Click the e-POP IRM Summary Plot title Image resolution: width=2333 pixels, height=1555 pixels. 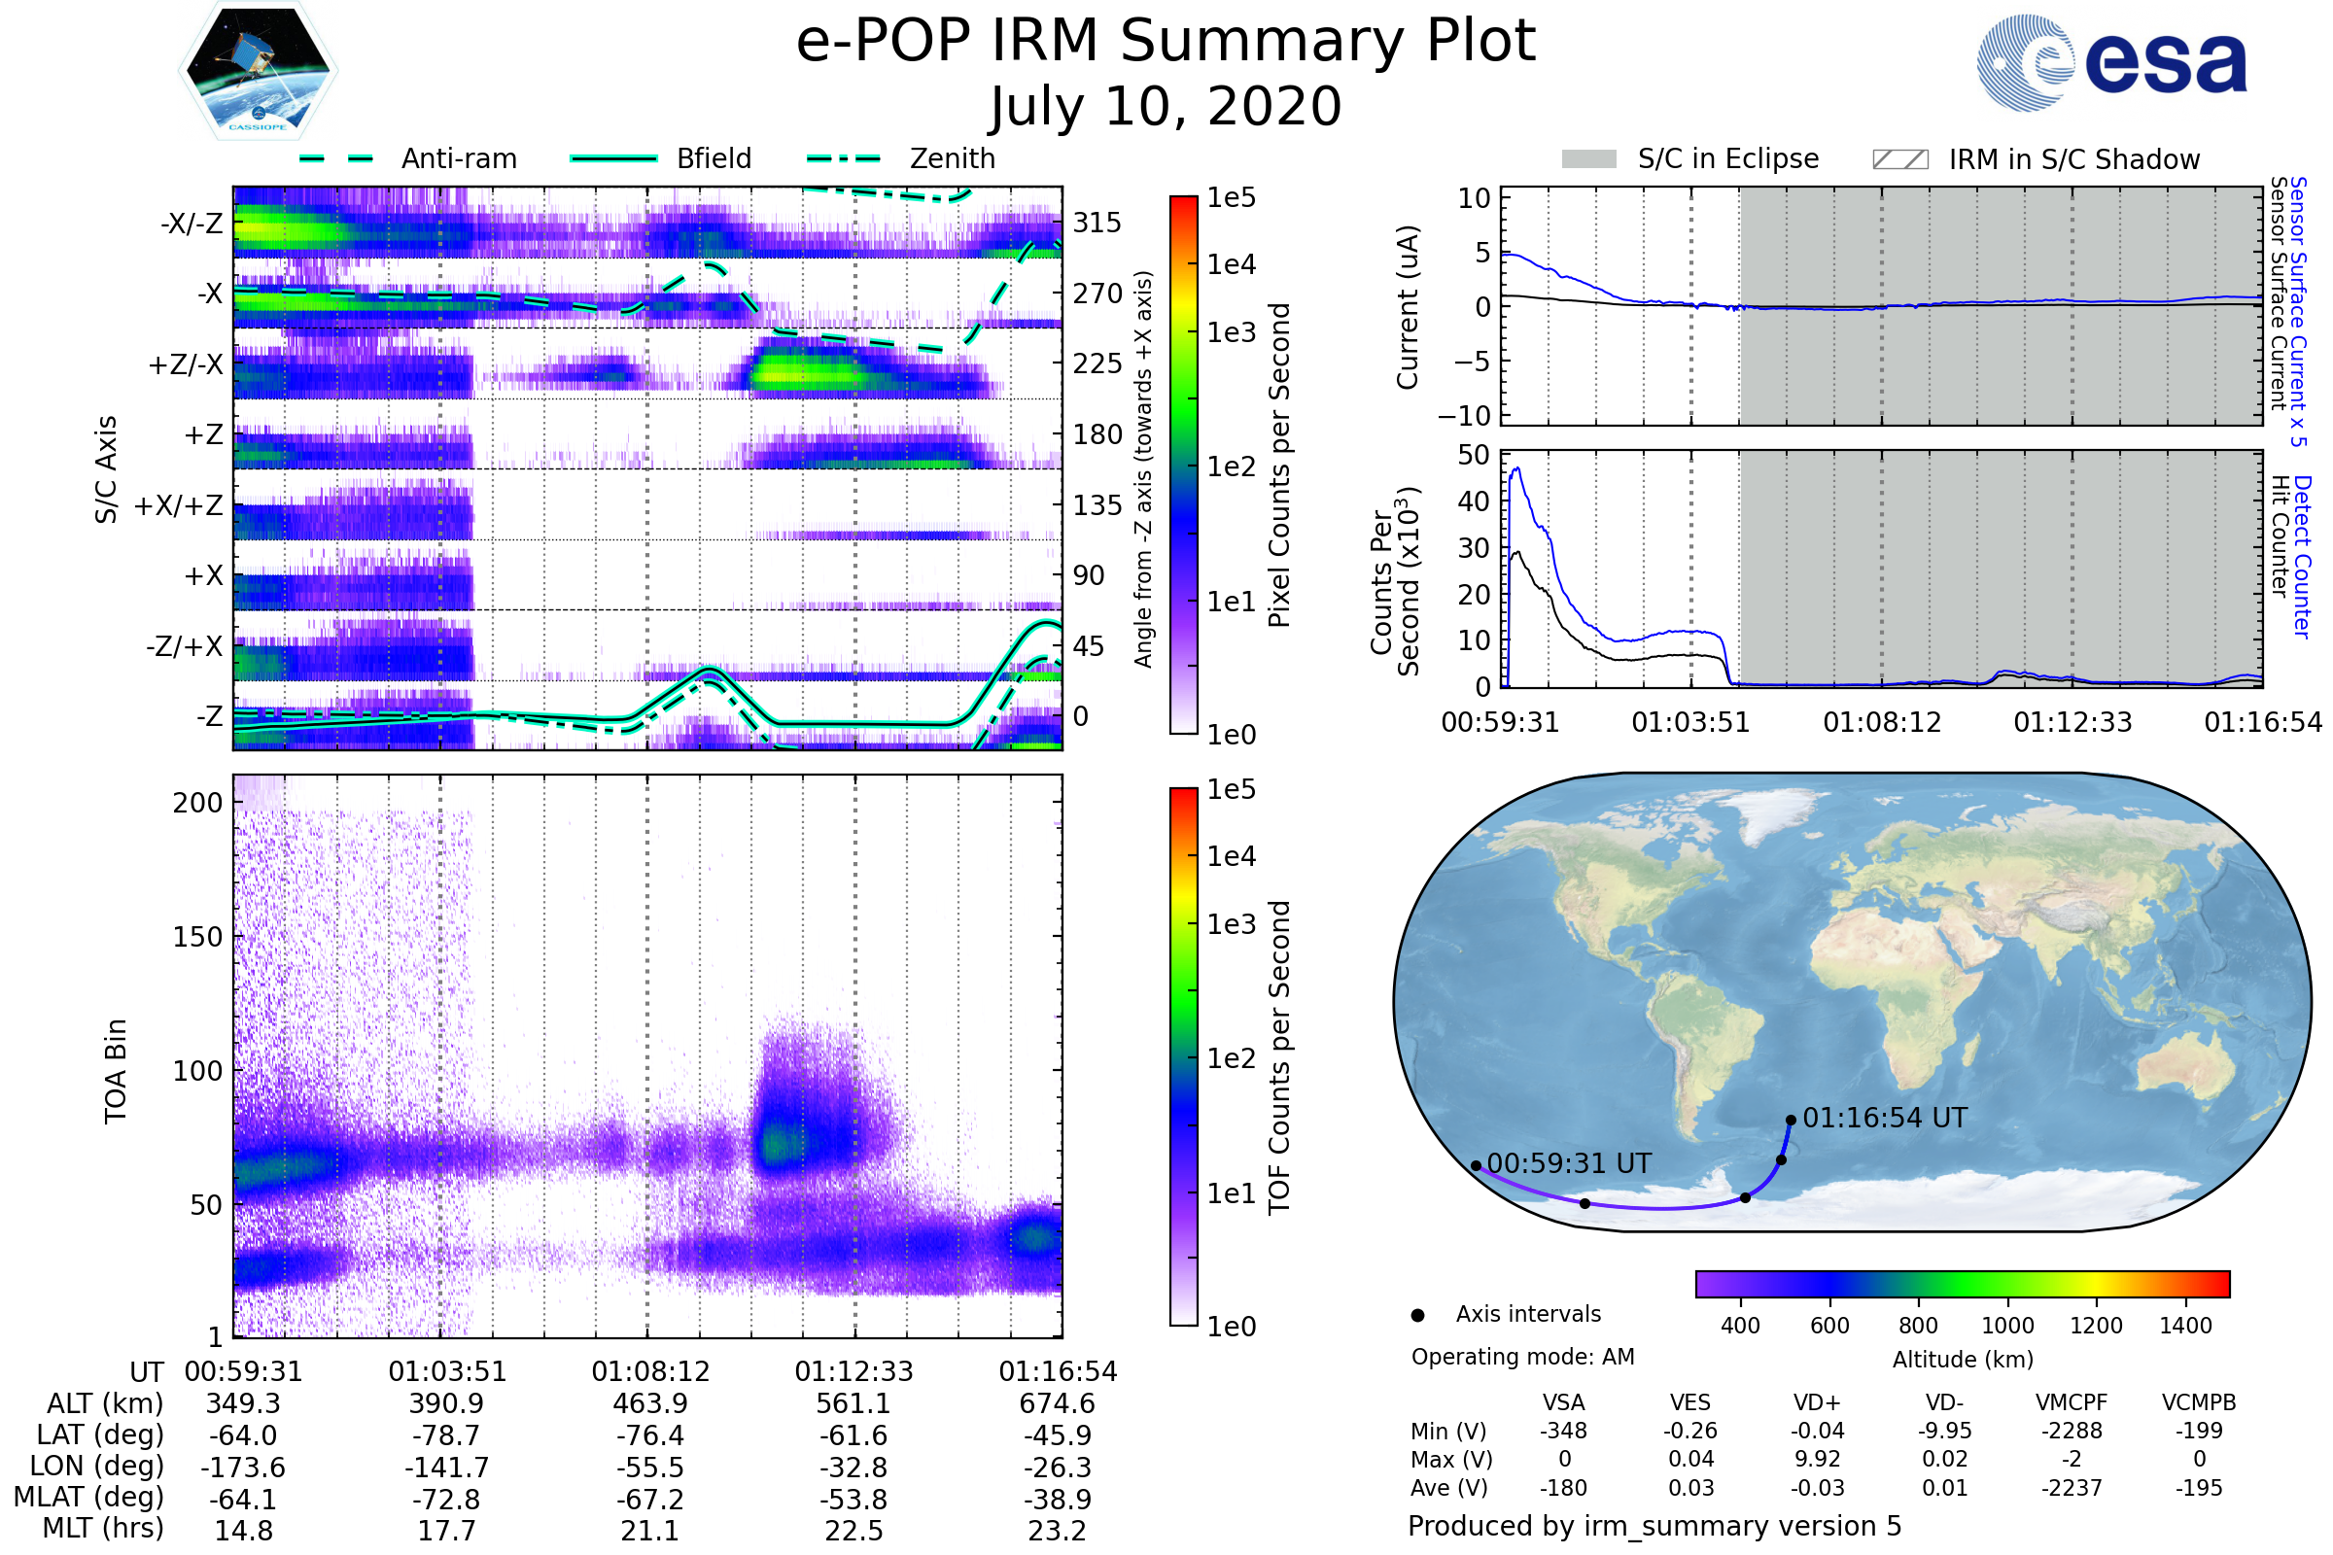point(1166,42)
